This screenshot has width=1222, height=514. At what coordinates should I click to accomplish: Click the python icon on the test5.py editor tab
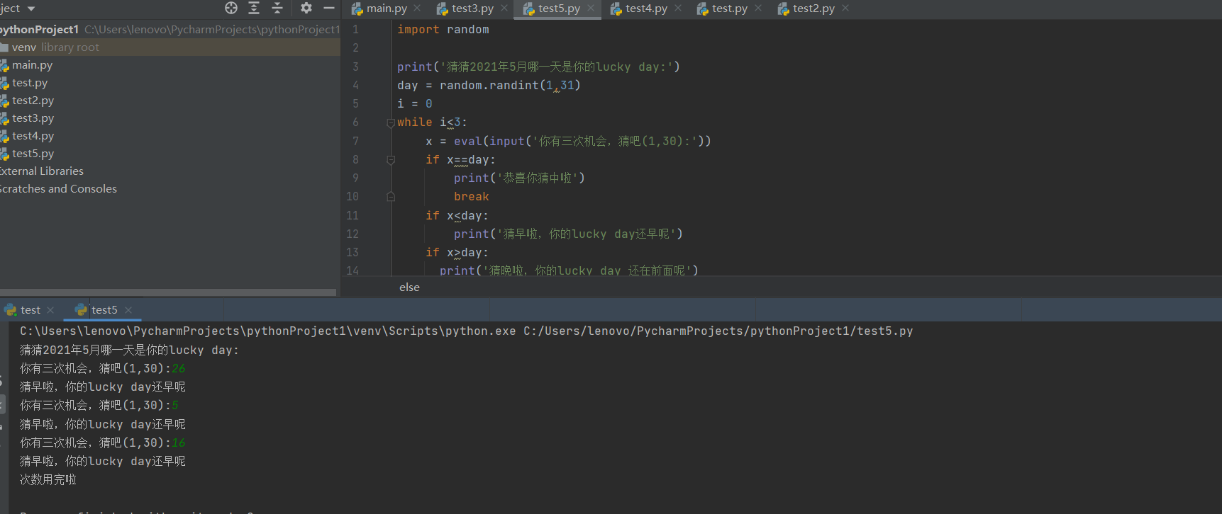(x=528, y=8)
